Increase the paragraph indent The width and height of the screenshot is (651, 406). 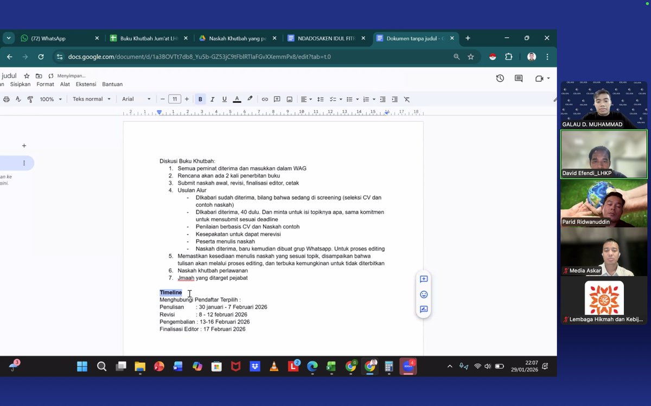394,99
